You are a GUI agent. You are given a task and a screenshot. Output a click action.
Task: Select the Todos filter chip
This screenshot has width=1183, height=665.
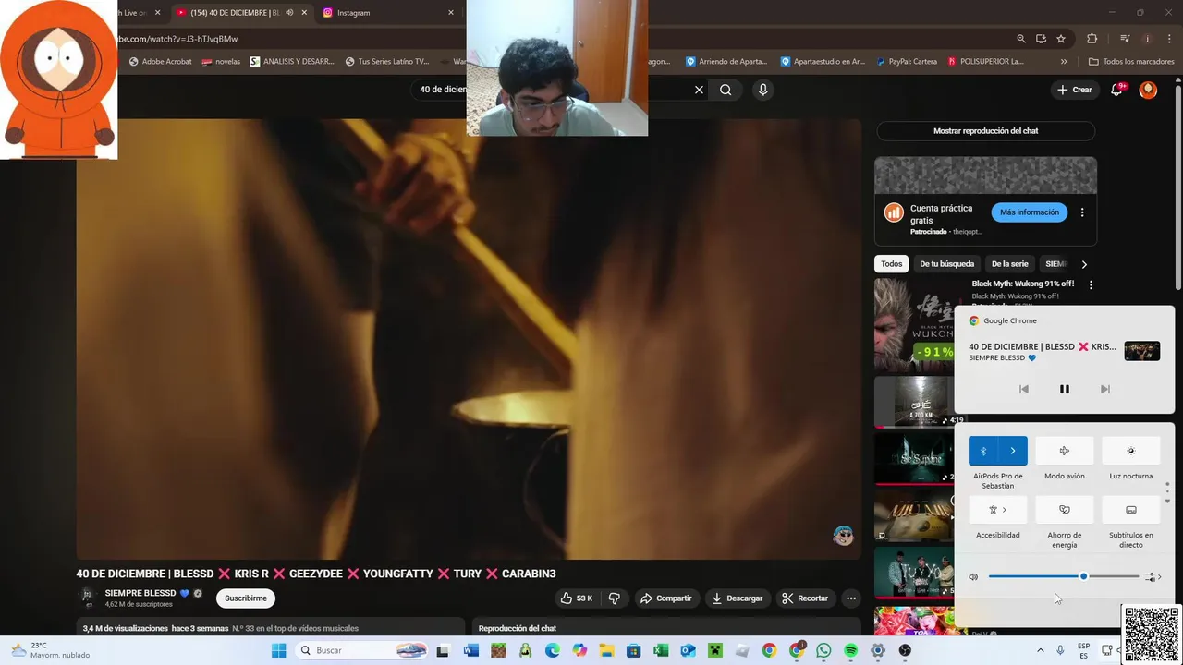pyautogui.click(x=891, y=264)
